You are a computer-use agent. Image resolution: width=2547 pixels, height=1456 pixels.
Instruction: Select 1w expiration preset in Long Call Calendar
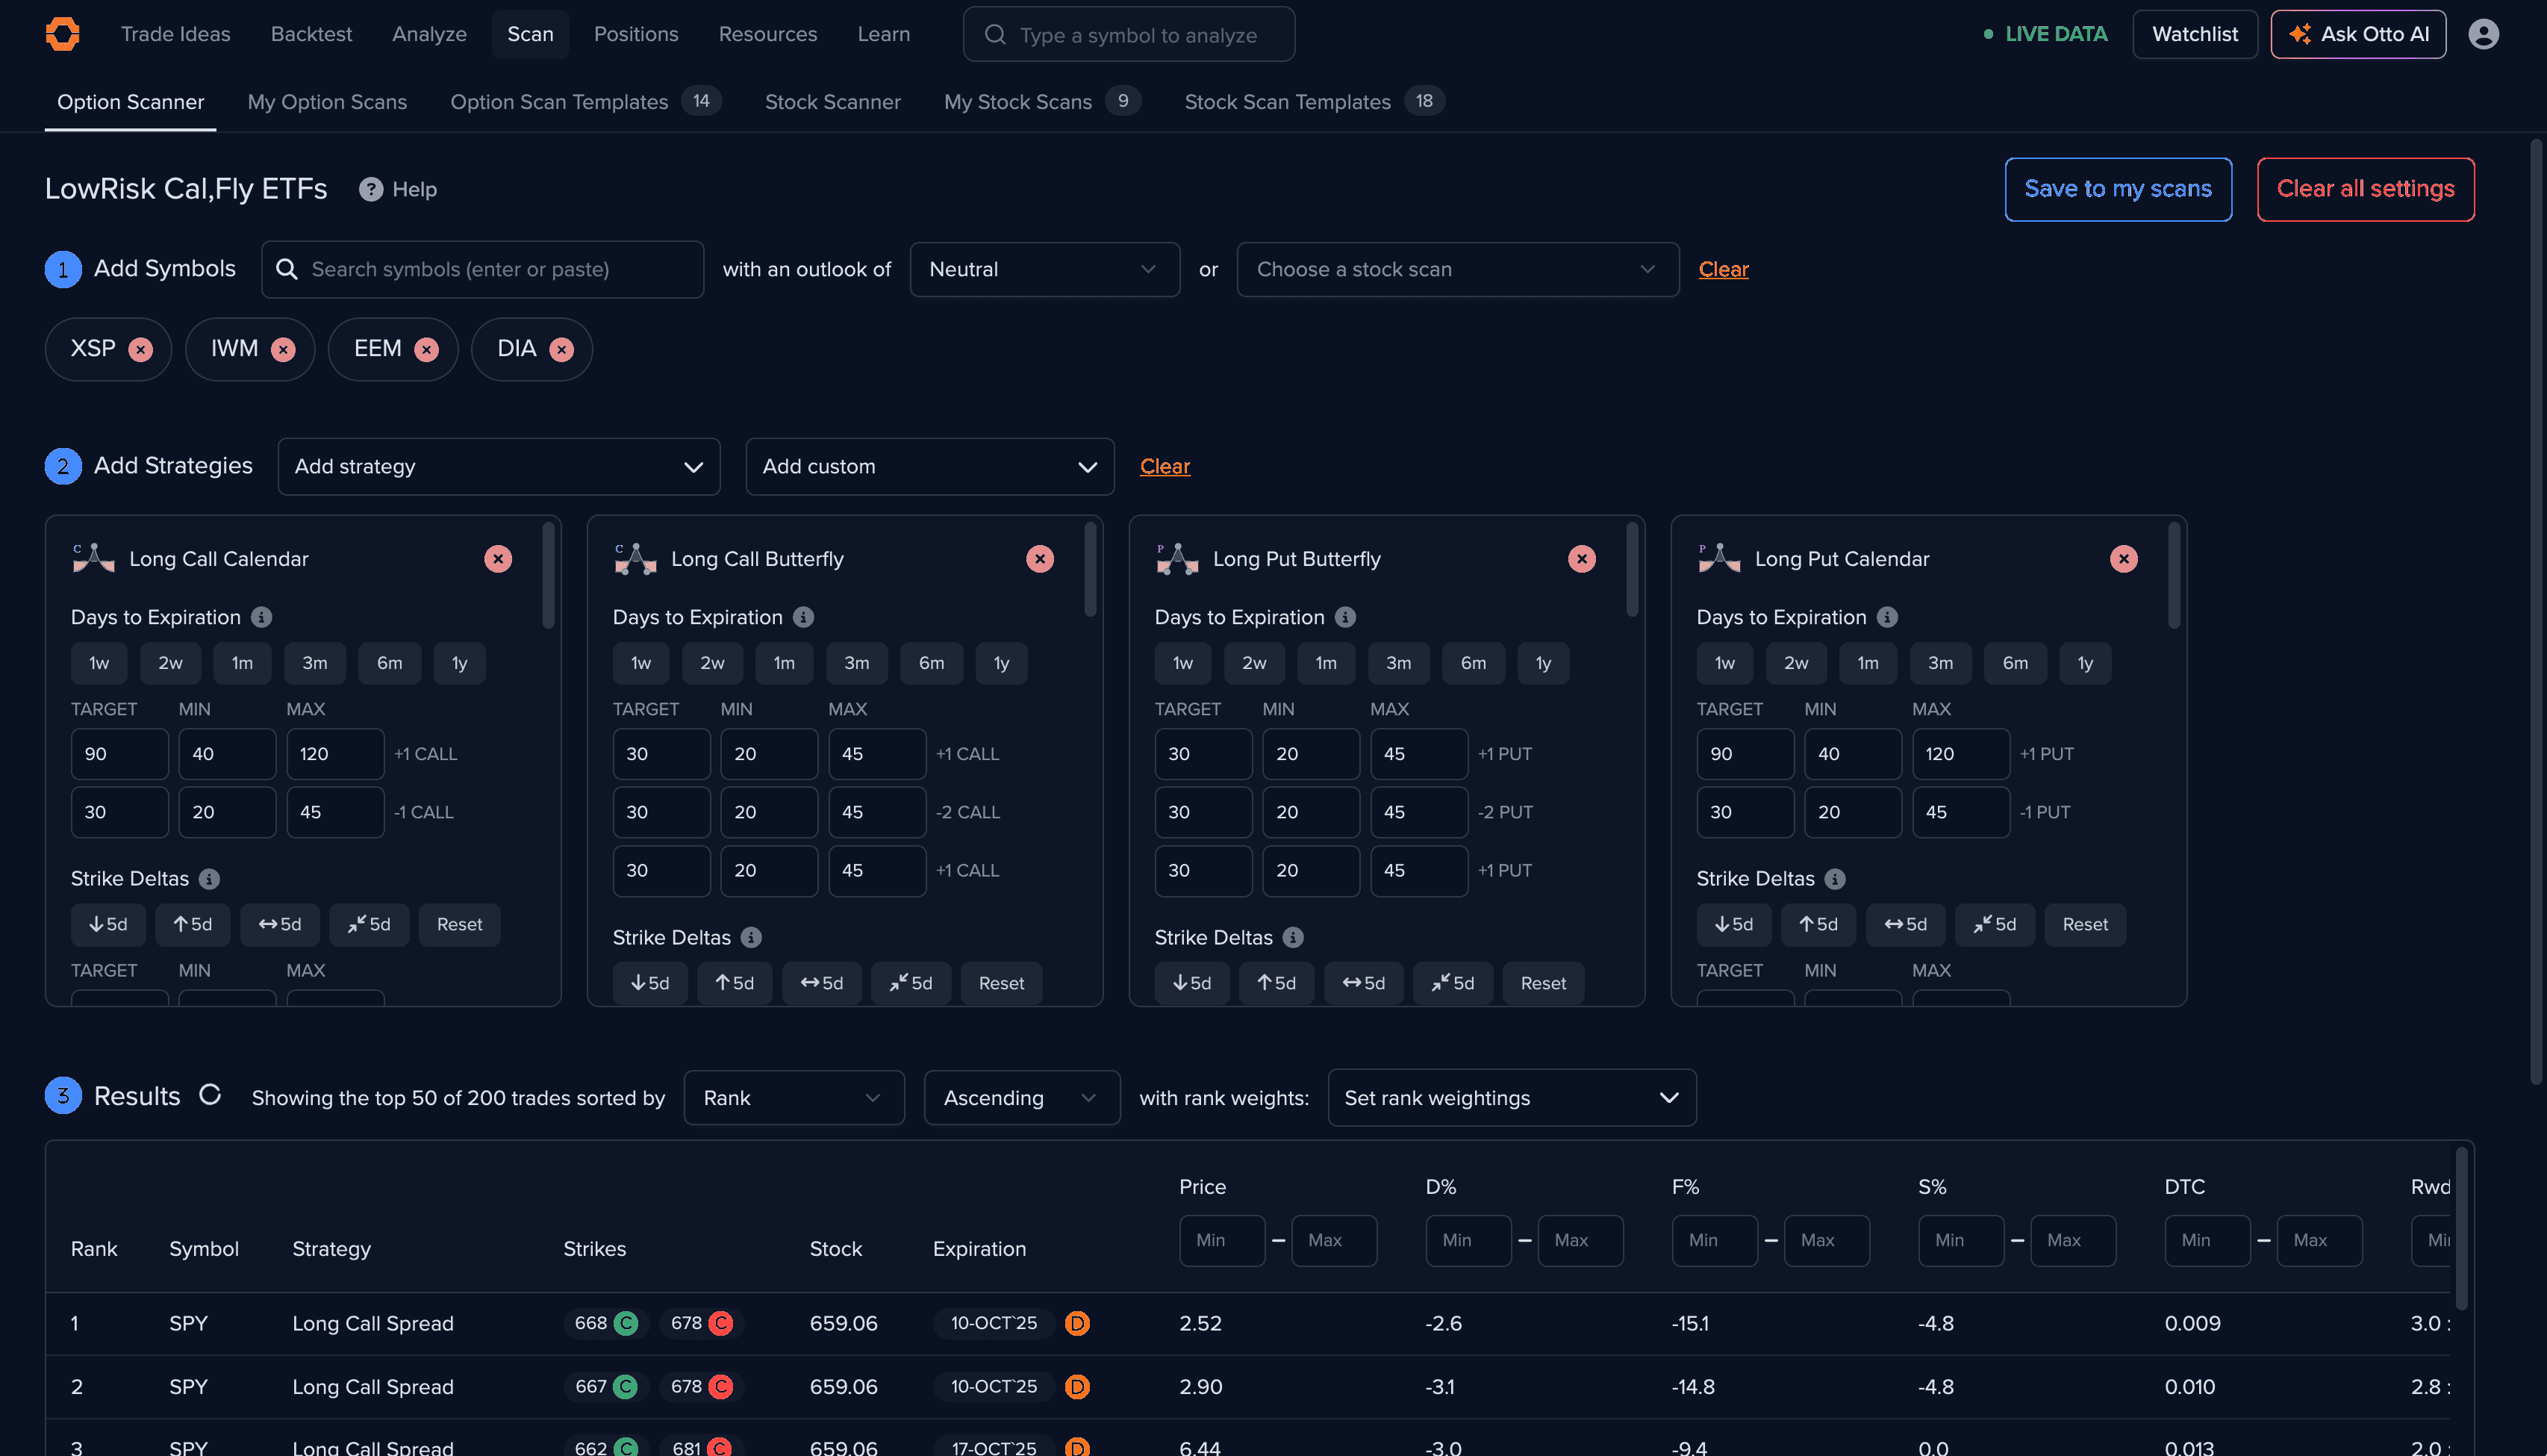(99, 663)
